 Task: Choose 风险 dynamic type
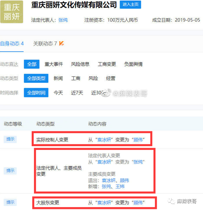pyautogui.click(x=93, y=78)
